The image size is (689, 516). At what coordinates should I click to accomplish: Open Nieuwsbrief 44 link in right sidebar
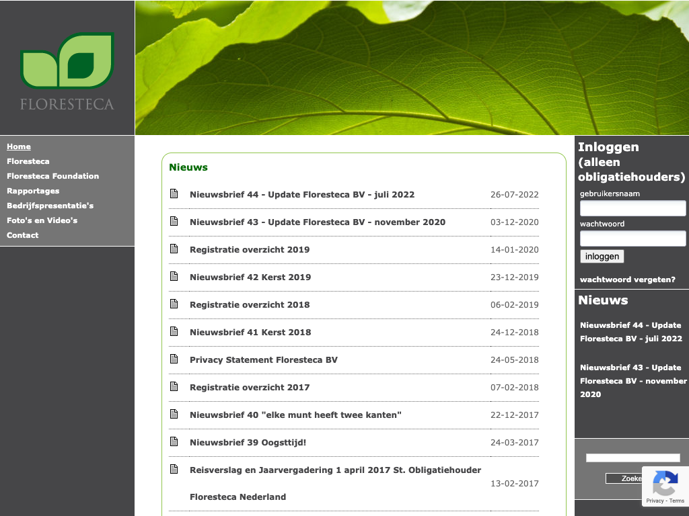[x=630, y=332]
